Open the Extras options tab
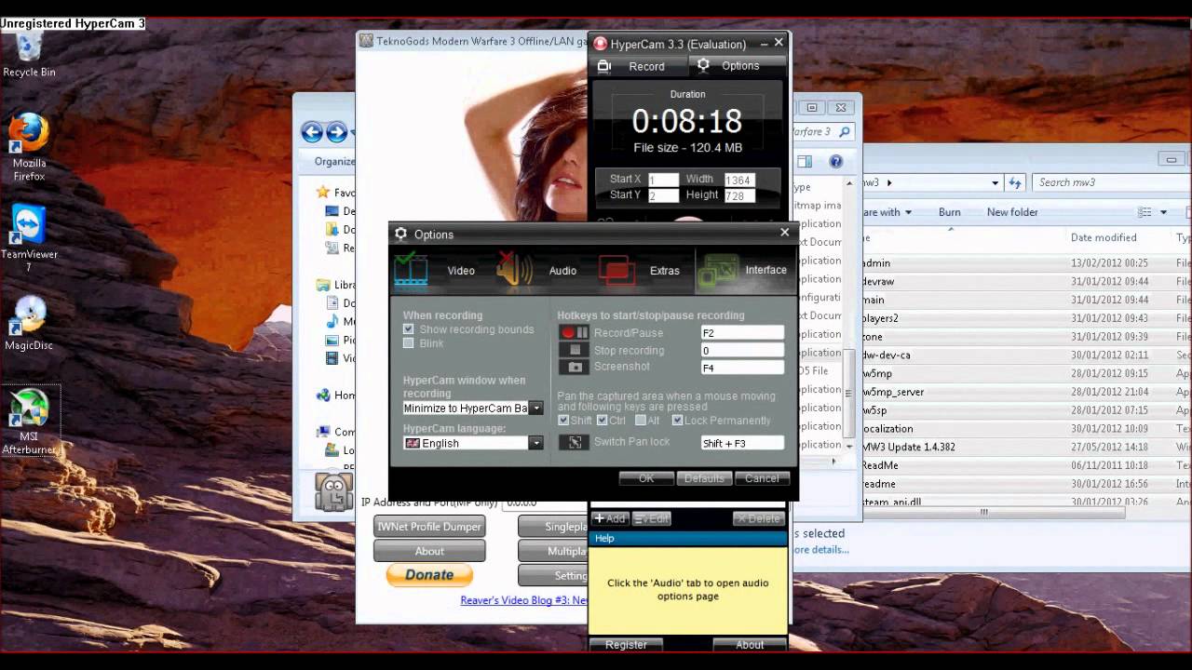Viewport: 1192px width, 670px height. pos(643,271)
